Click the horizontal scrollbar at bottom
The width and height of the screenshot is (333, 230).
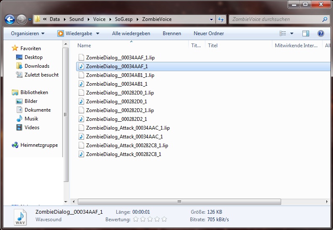(180, 202)
